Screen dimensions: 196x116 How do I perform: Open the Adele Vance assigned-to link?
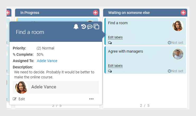pos(47,61)
